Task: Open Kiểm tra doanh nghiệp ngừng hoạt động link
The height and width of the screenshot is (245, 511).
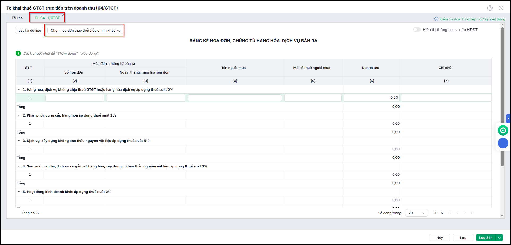Action: pyautogui.click(x=472, y=19)
